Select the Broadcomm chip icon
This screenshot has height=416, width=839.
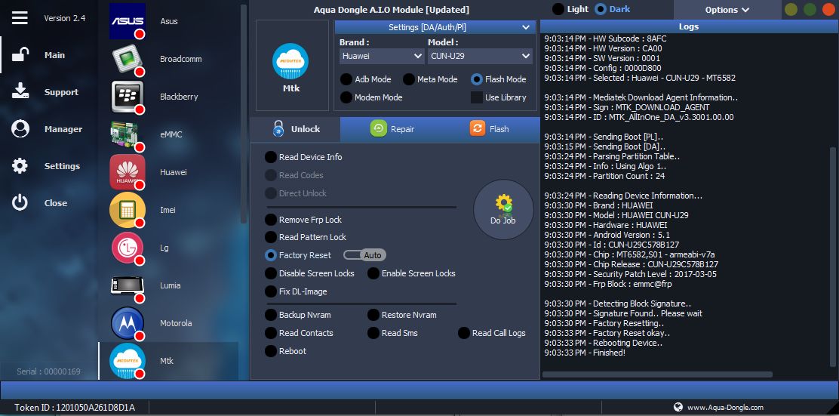(x=128, y=59)
